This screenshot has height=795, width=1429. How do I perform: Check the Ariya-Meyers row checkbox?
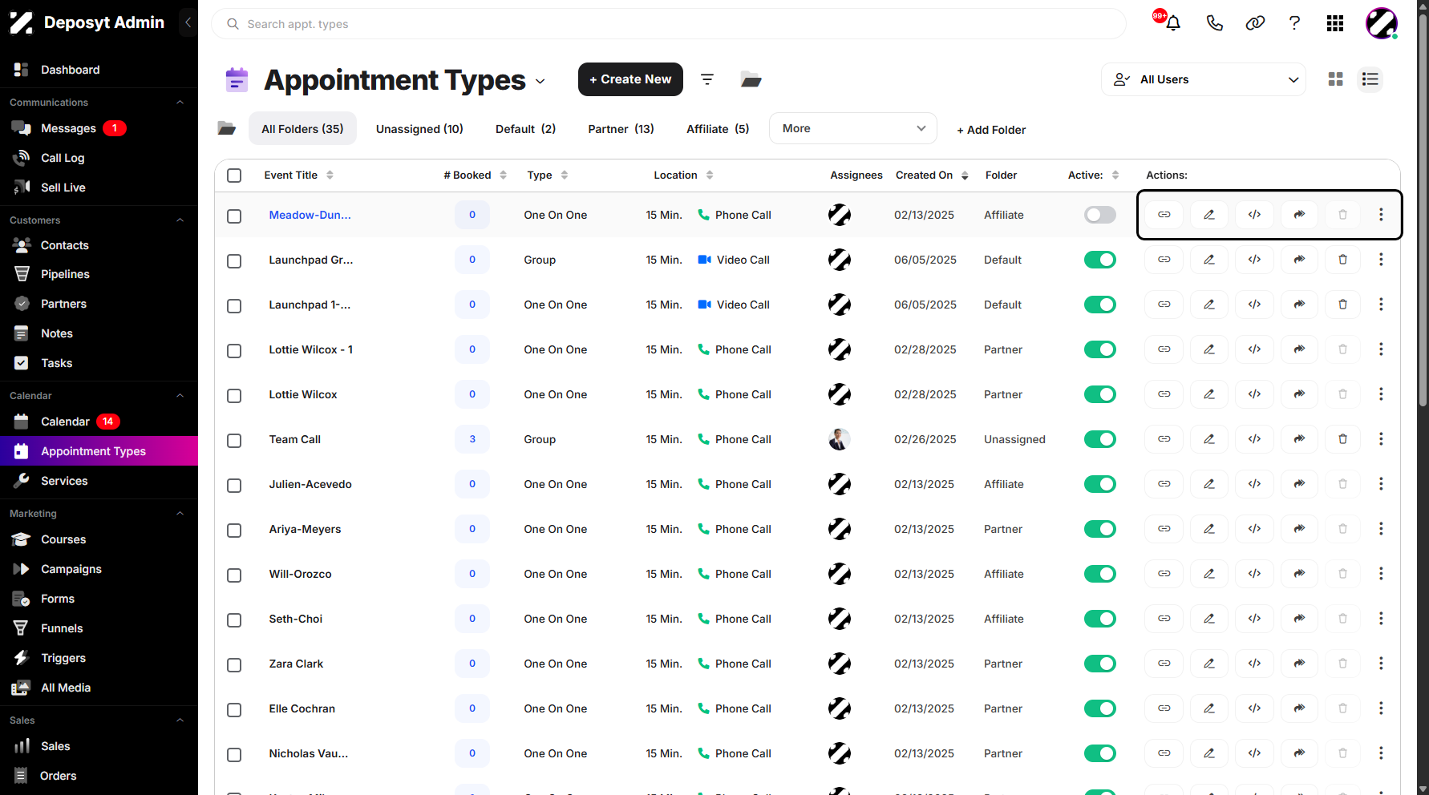tap(234, 531)
